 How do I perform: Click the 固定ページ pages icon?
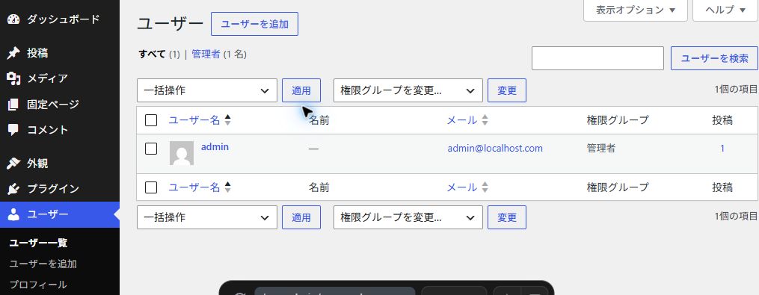tap(13, 105)
